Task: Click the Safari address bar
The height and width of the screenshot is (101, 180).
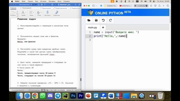Action: pos(141,6)
